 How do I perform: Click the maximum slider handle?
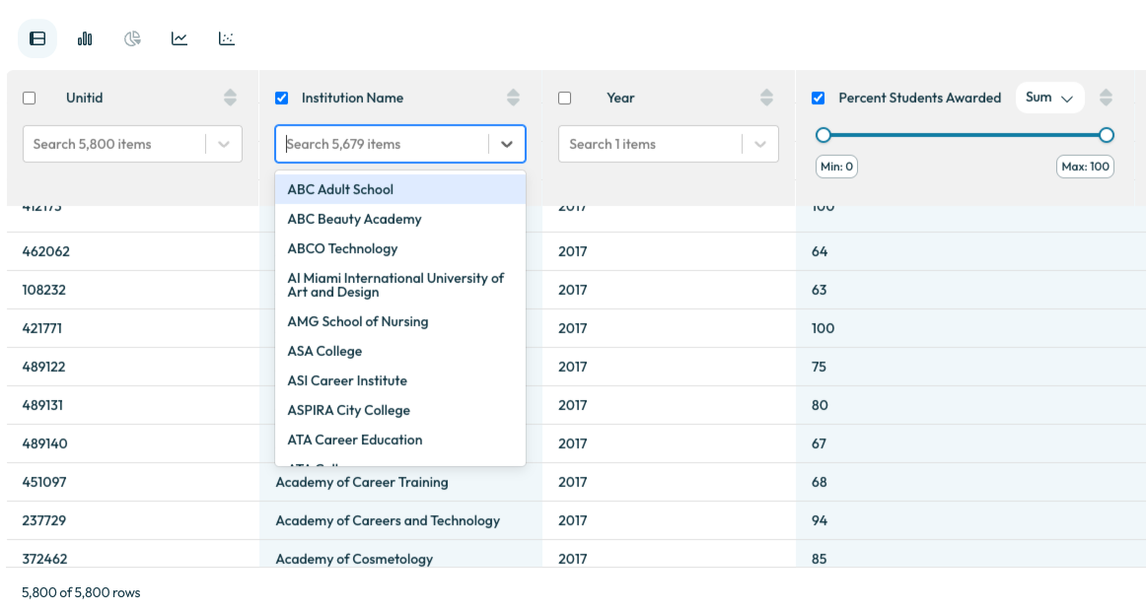click(x=1106, y=135)
